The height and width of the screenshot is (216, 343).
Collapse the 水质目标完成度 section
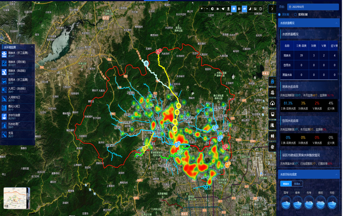(336, 174)
